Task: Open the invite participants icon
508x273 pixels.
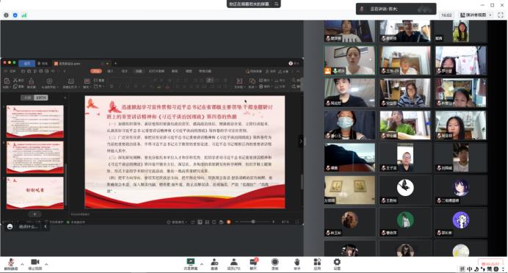Action: click(214, 264)
